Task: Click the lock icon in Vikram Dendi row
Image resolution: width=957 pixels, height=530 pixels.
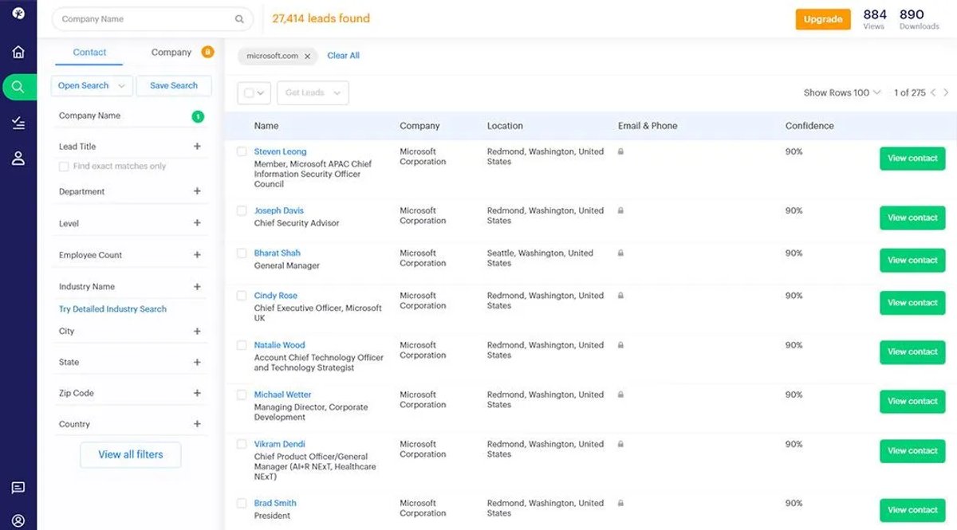Action: click(620, 444)
